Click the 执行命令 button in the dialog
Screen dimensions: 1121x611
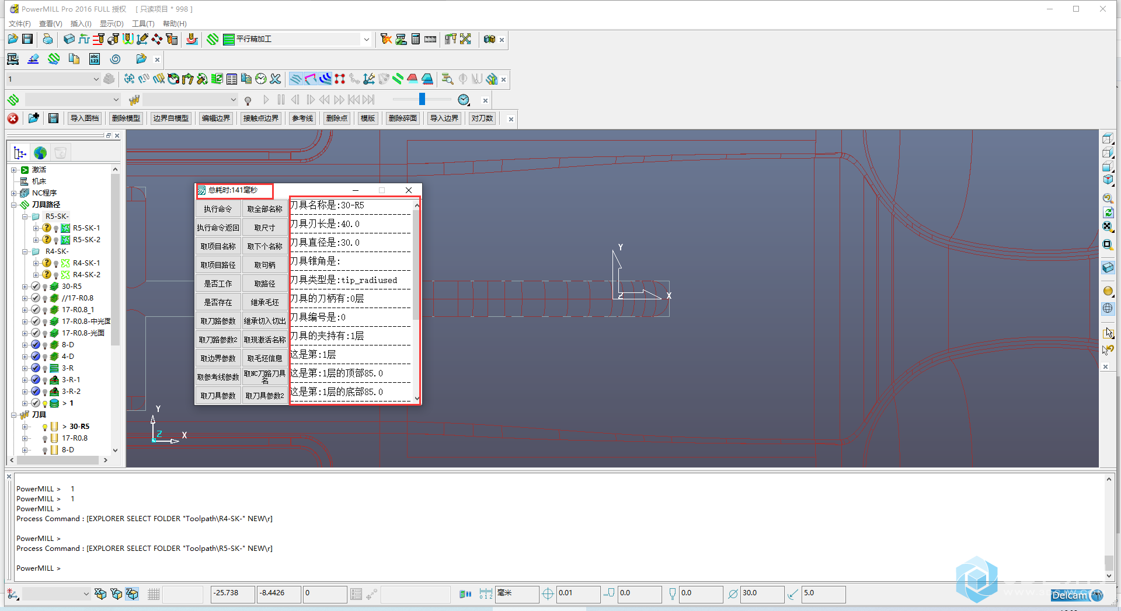click(x=218, y=209)
